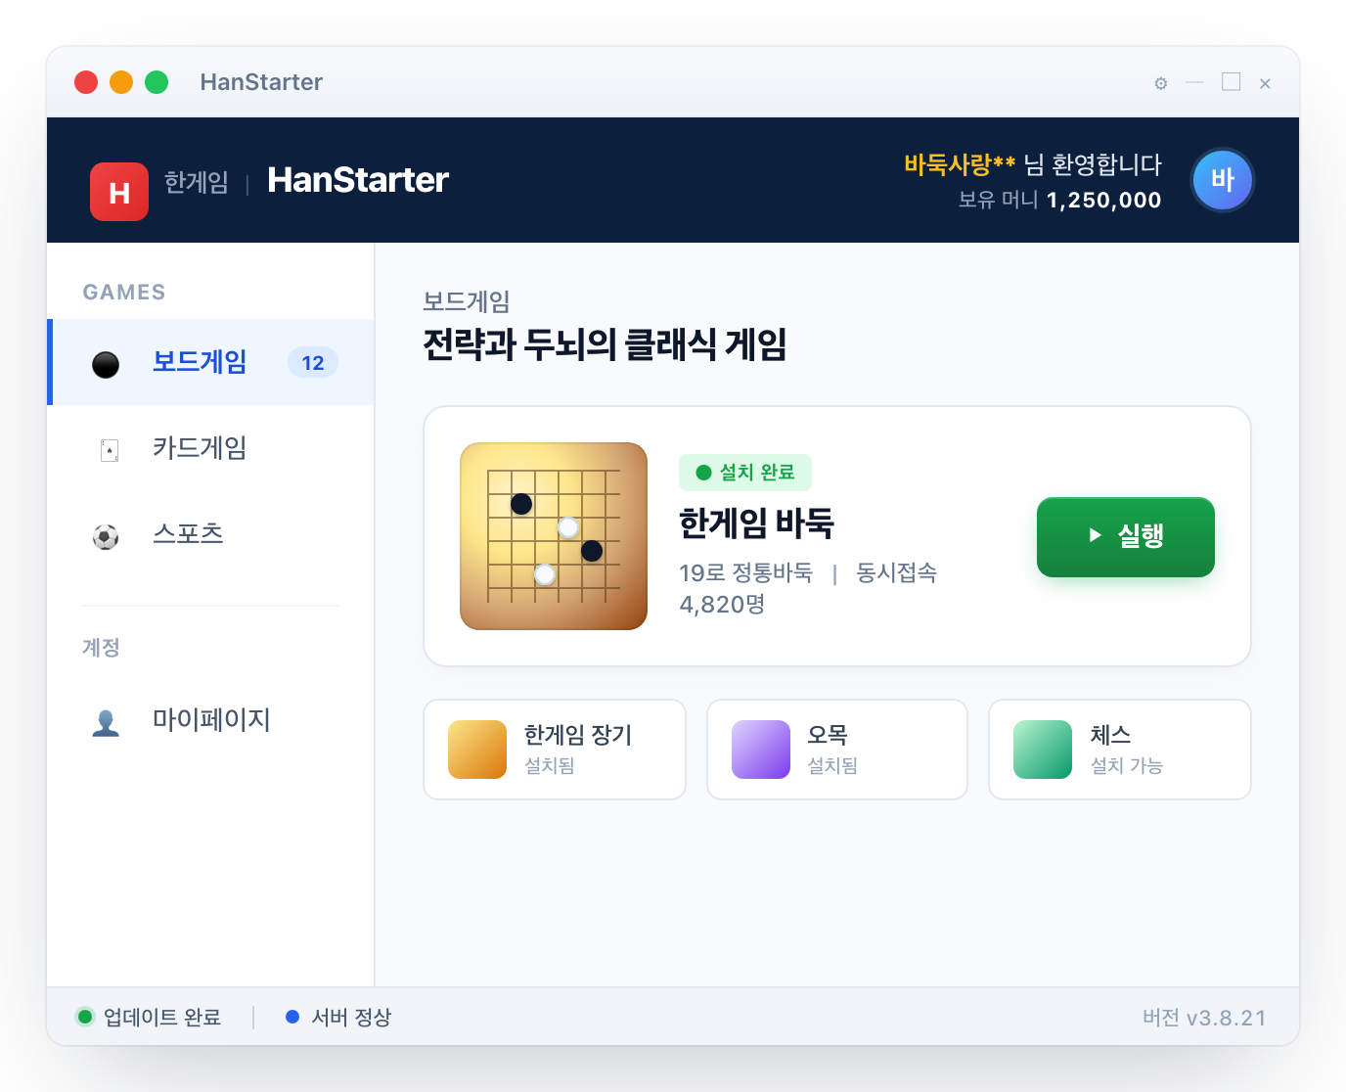The width and height of the screenshot is (1346, 1092).
Task: Click the 업데이트 완료 status text
Action: pyautogui.click(x=162, y=1018)
